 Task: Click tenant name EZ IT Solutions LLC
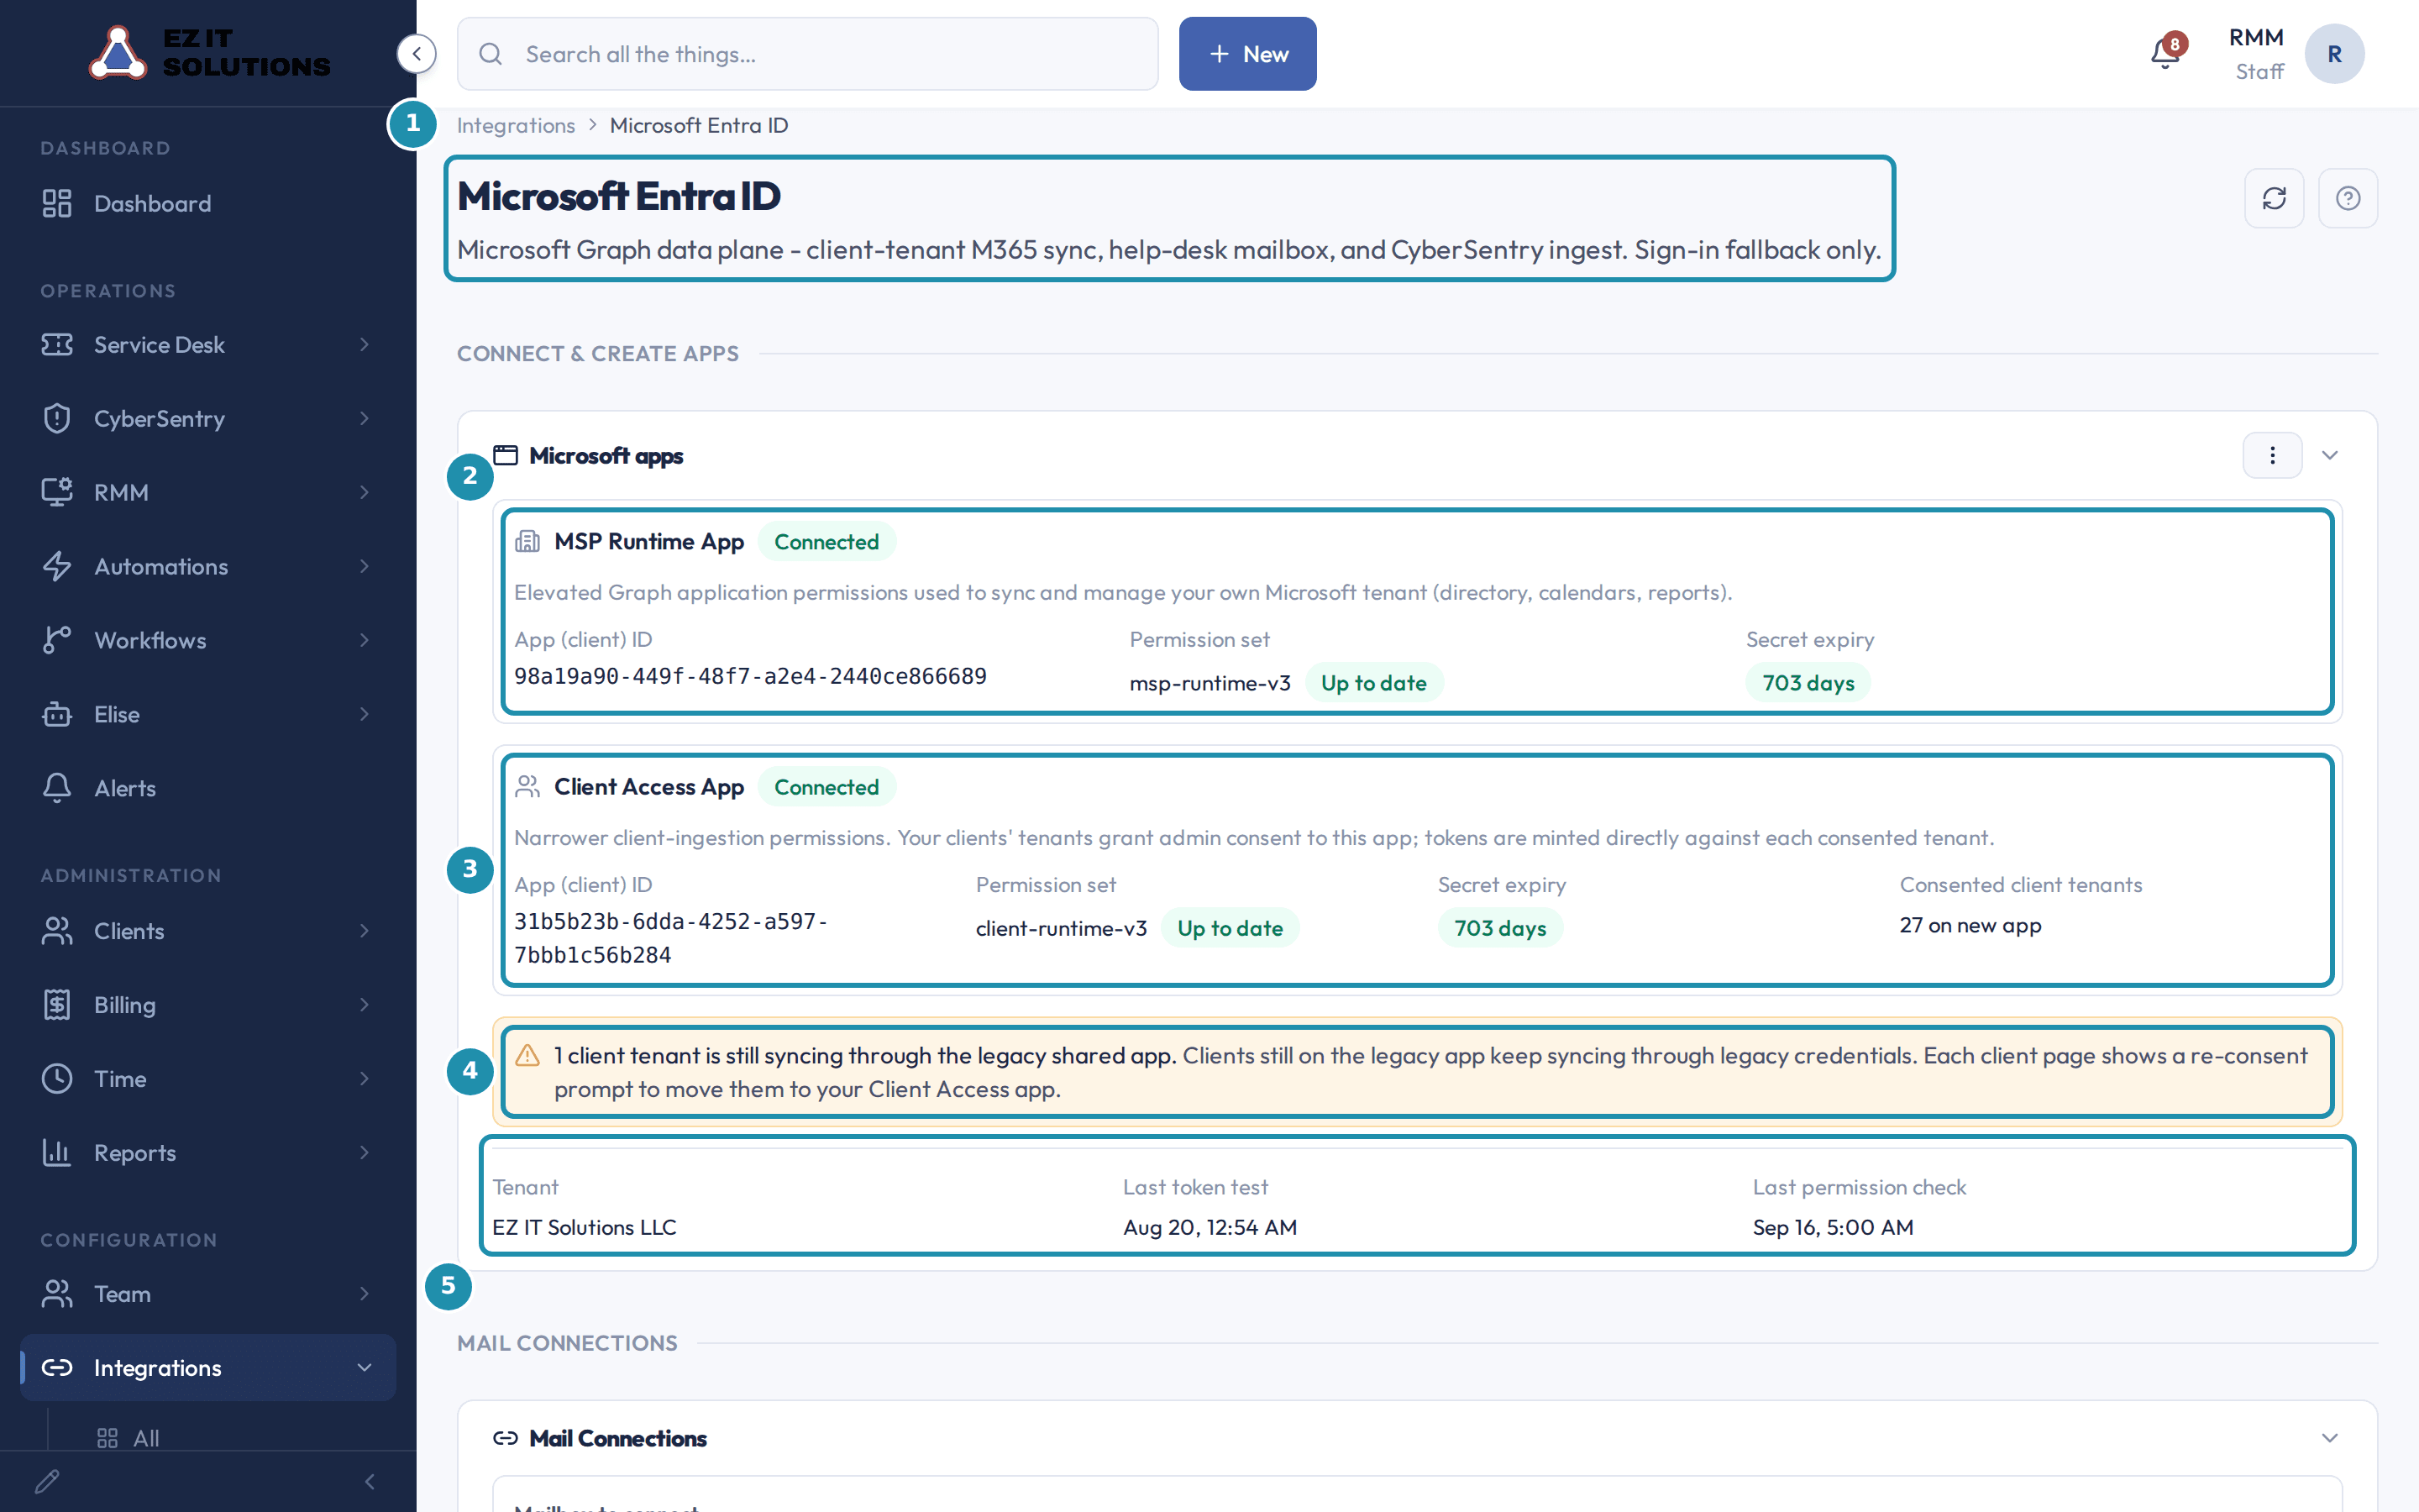coord(584,1227)
